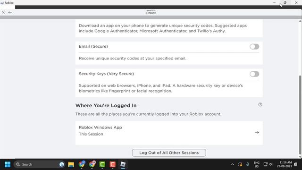Screen dimensions: 302x170
Task: Expand the Roblox Windows App session arrow
Action: pos(257,132)
